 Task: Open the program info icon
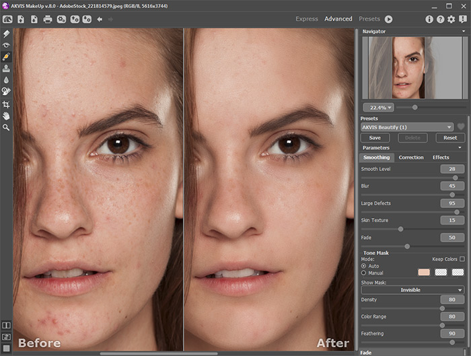[429, 20]
